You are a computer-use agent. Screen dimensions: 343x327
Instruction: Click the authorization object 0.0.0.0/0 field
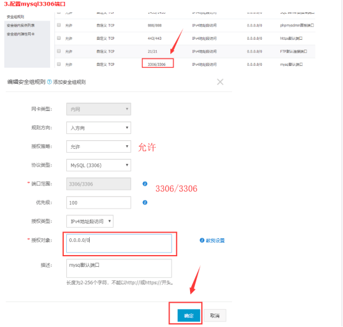119,243
